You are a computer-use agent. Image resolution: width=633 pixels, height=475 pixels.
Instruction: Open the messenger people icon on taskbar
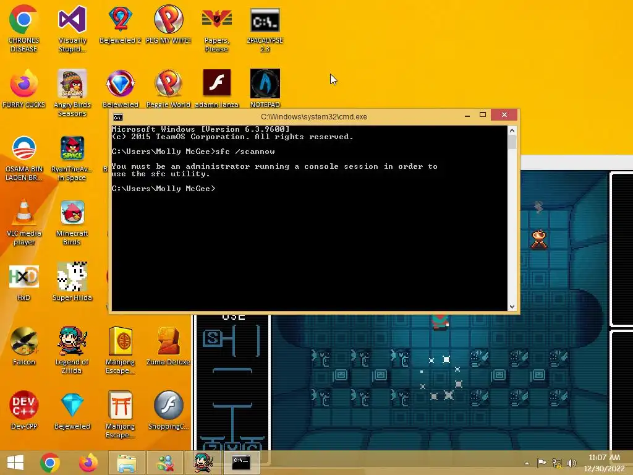(164, 463)
